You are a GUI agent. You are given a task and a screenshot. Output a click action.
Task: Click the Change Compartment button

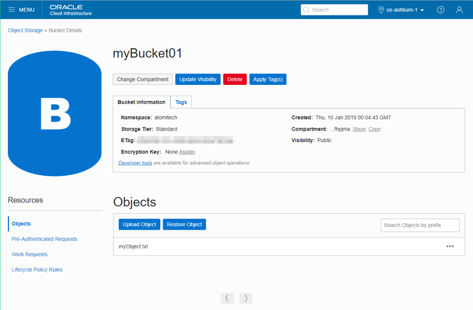point(143,79)
